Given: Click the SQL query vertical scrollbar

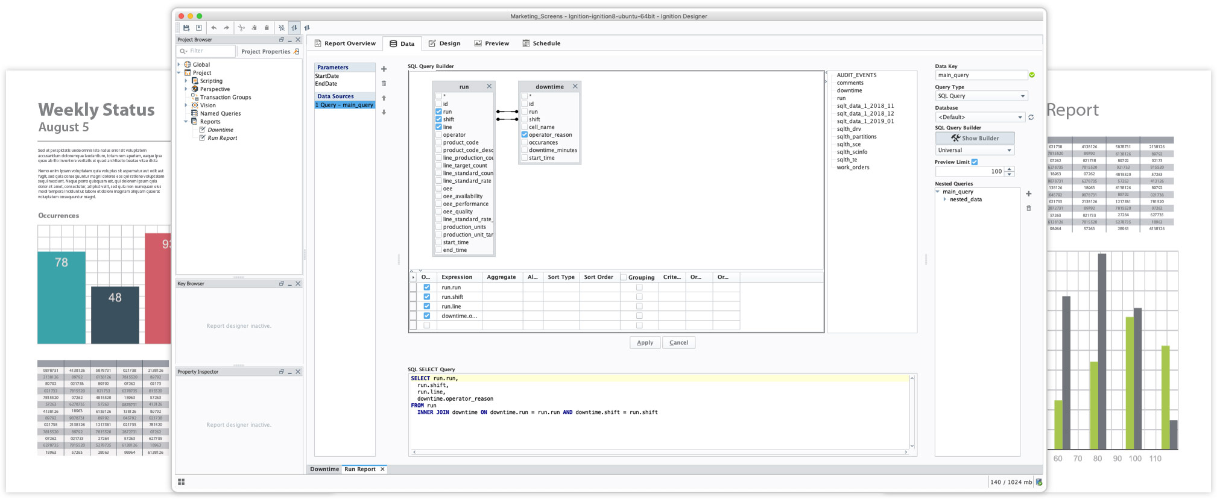Looking at the screenshot, I should [x=912, y=412].
